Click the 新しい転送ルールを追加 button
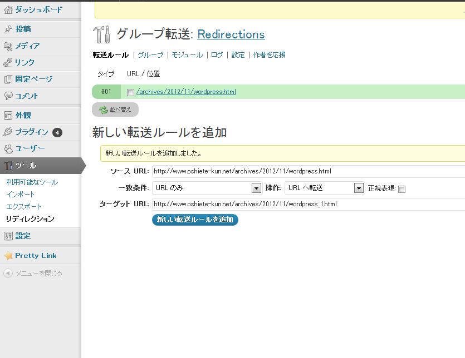The width and height of the screenshot is (465, 358). 195,220
